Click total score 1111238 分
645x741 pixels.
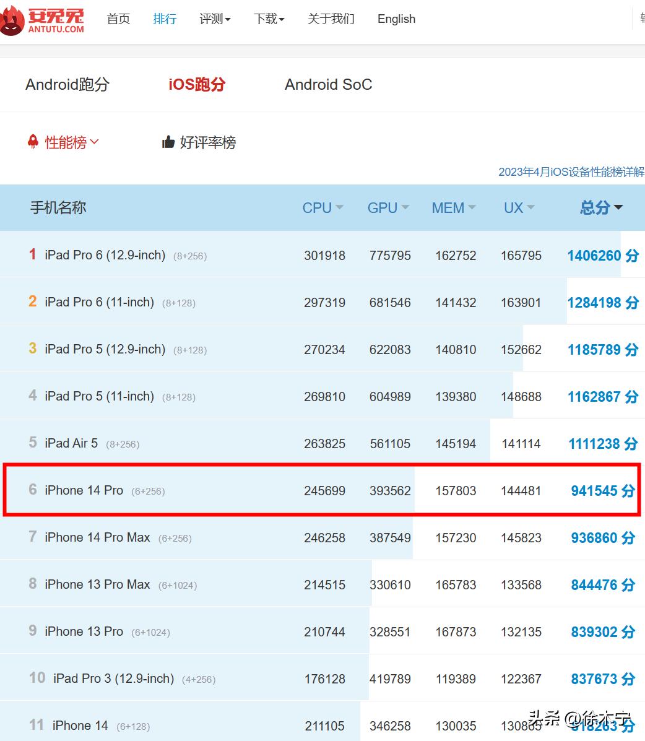tap(603, 444)
